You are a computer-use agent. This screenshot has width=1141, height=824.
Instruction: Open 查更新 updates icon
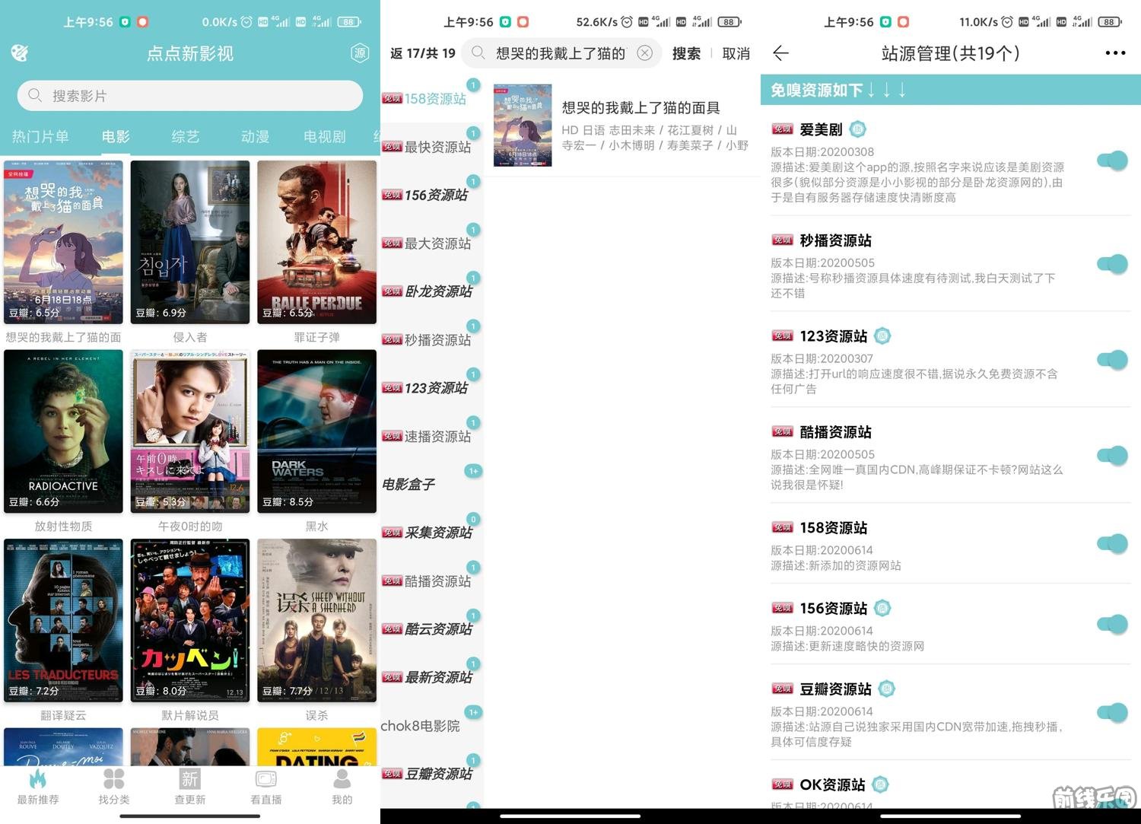pos(190,778)
